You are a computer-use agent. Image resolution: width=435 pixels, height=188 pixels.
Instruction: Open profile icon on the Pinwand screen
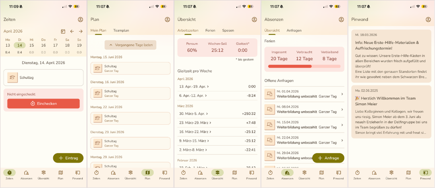coord(428,19)
